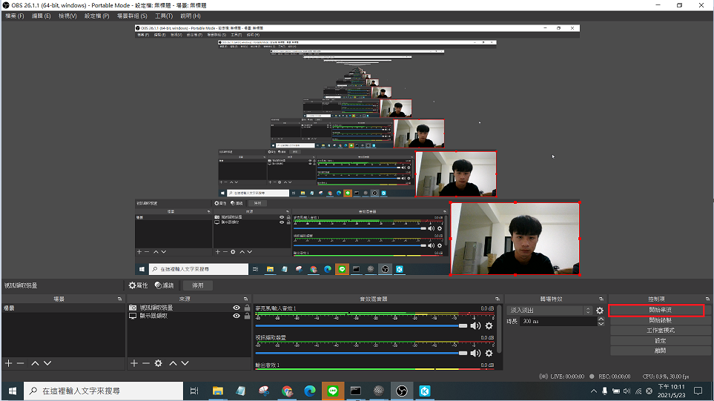Open source properties (屬性) gear above the docks
The height and width of the screenshot is (401, 714).
point(138,285)
